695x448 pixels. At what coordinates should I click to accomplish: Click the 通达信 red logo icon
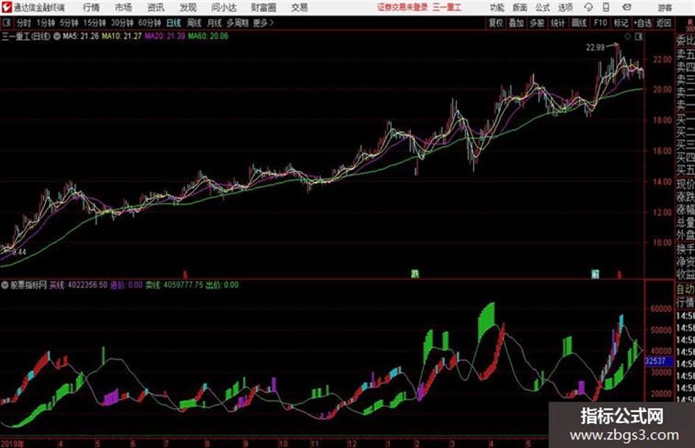(7, 7)
